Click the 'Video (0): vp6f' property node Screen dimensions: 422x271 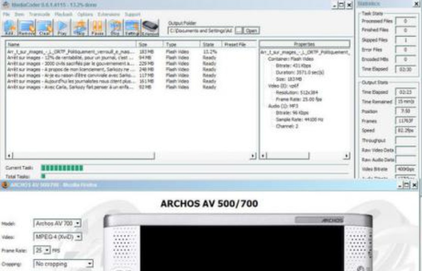pos(283,86)
